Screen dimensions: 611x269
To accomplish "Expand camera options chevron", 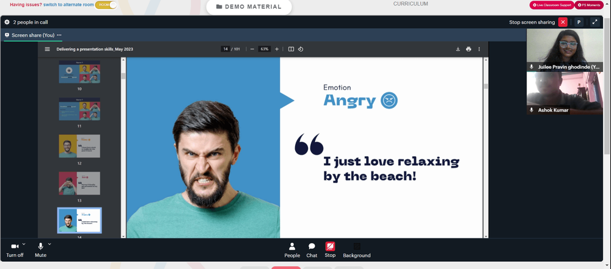I will (24, 244).
